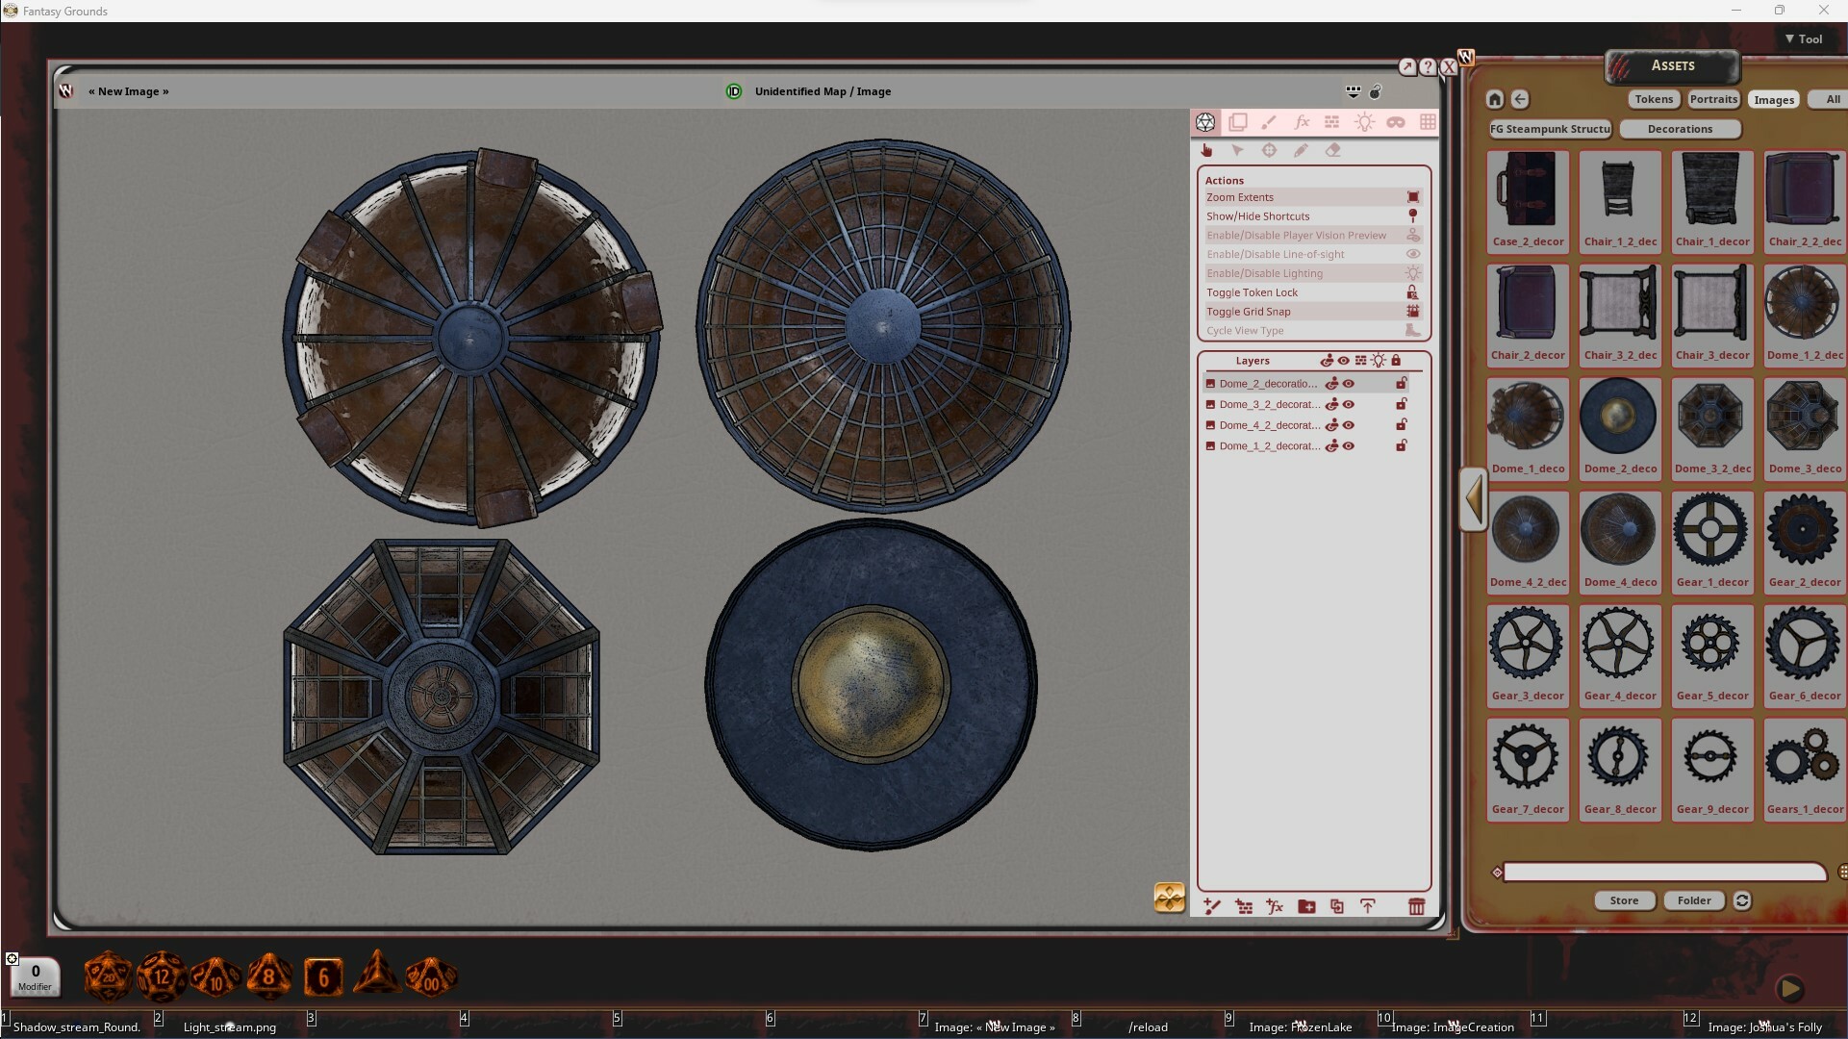Click the mask/player view icon
The image size is (1848, 1039).
pos(1398,122)
